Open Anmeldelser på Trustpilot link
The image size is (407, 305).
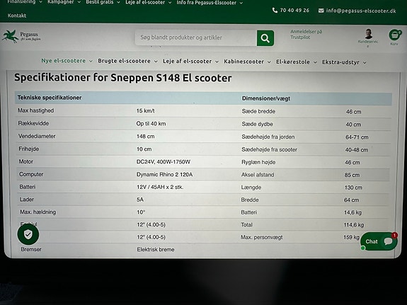[306, 35]
